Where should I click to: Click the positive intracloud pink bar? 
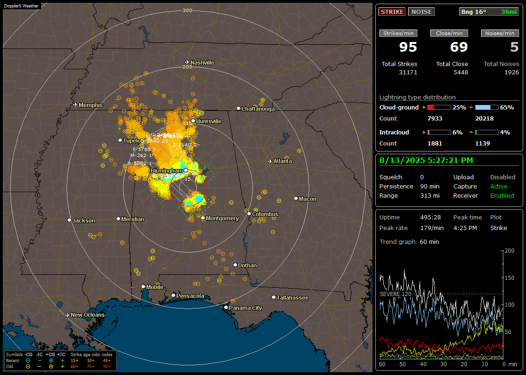coord(439,133)
